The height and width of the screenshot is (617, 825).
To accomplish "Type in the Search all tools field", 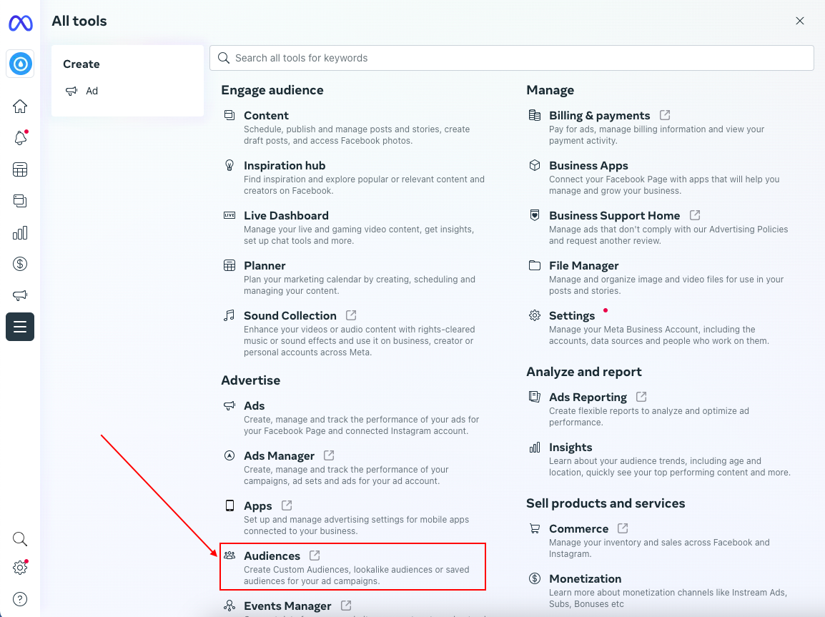I will 511,58.
